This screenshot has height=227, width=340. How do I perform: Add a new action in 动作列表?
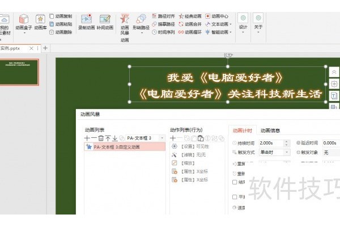pos(173,138)
